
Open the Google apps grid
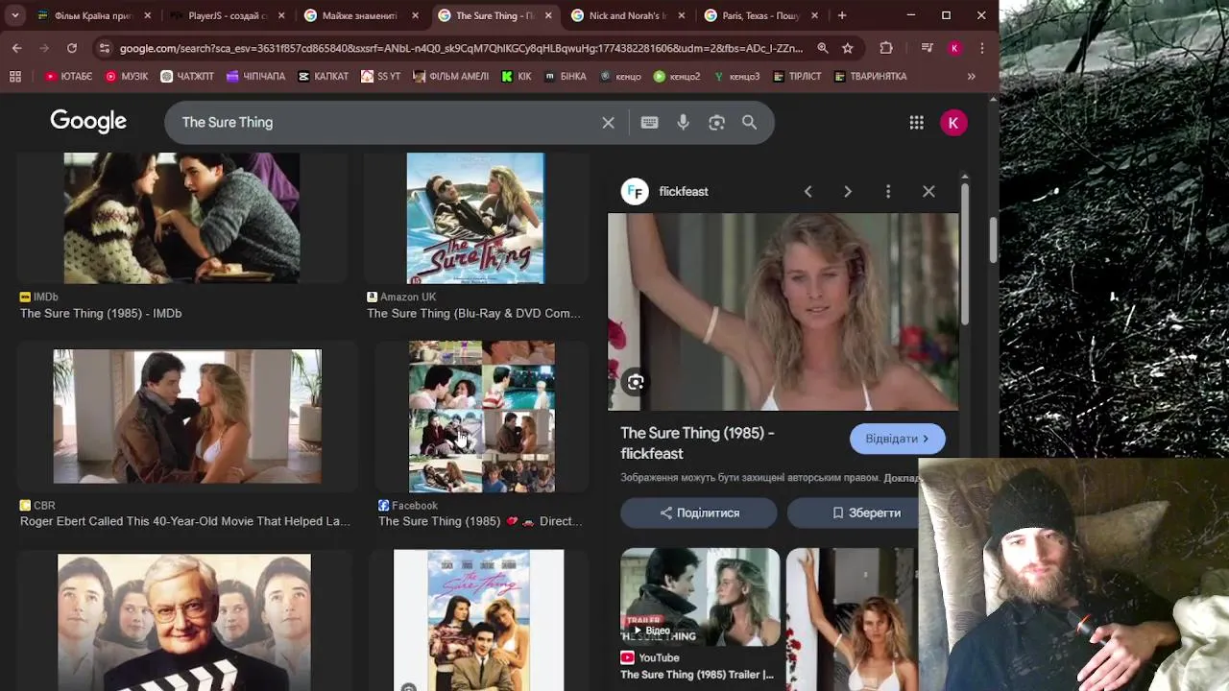point(916,122)
